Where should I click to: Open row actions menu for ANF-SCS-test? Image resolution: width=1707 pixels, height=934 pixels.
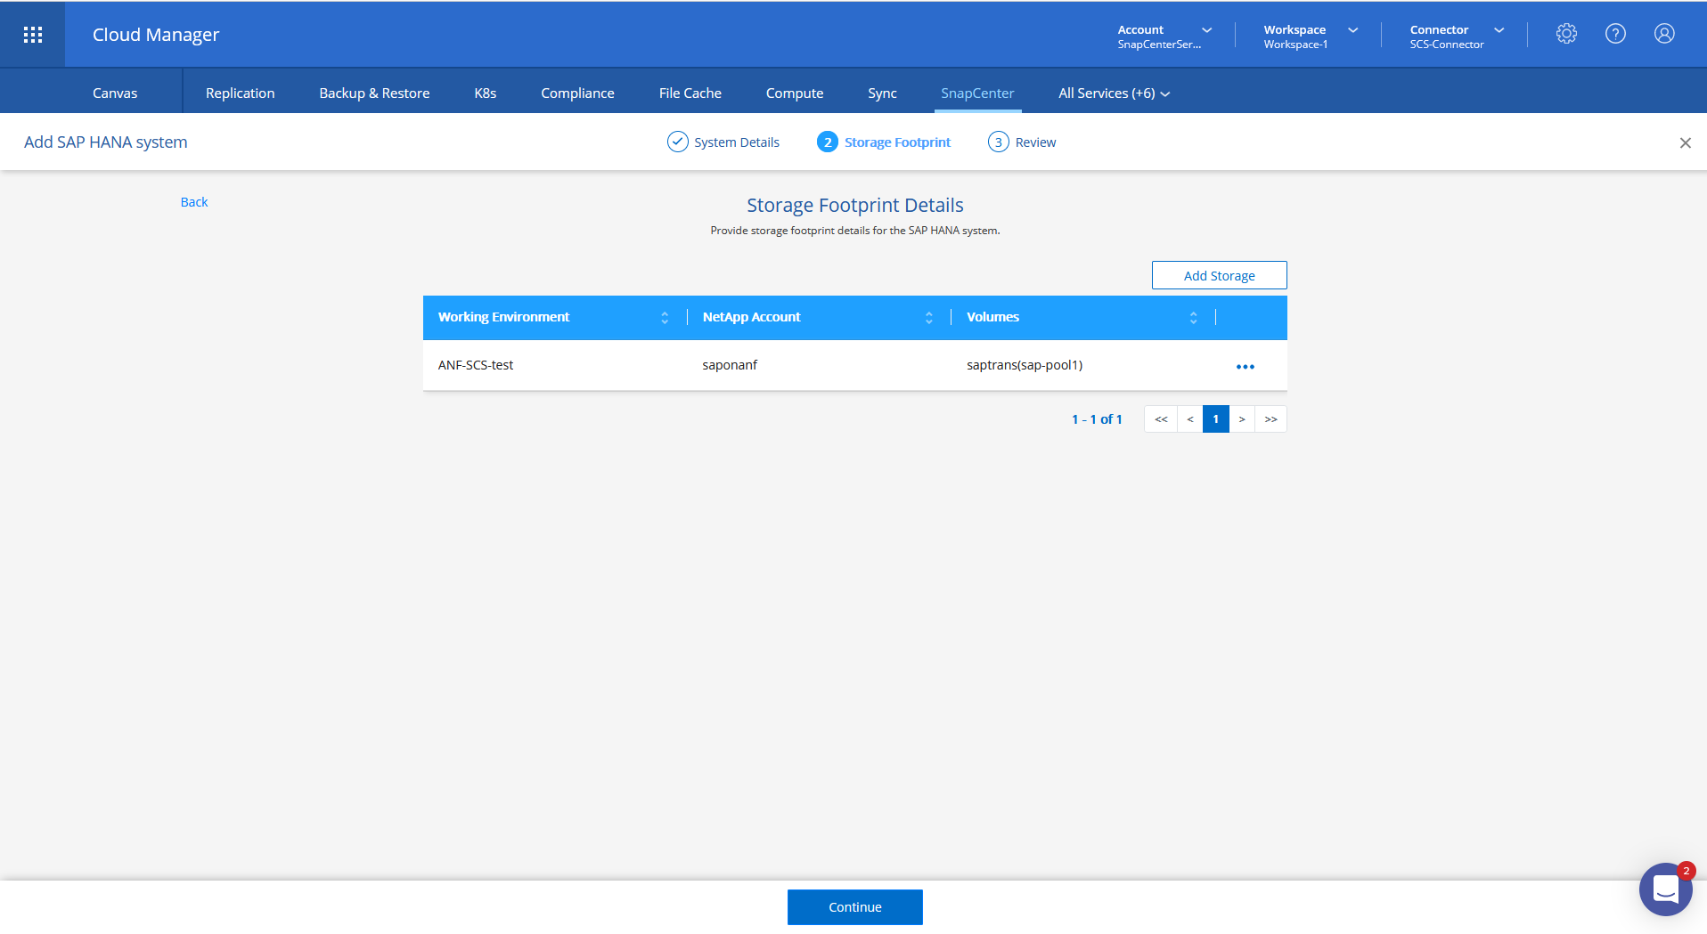1245,367
